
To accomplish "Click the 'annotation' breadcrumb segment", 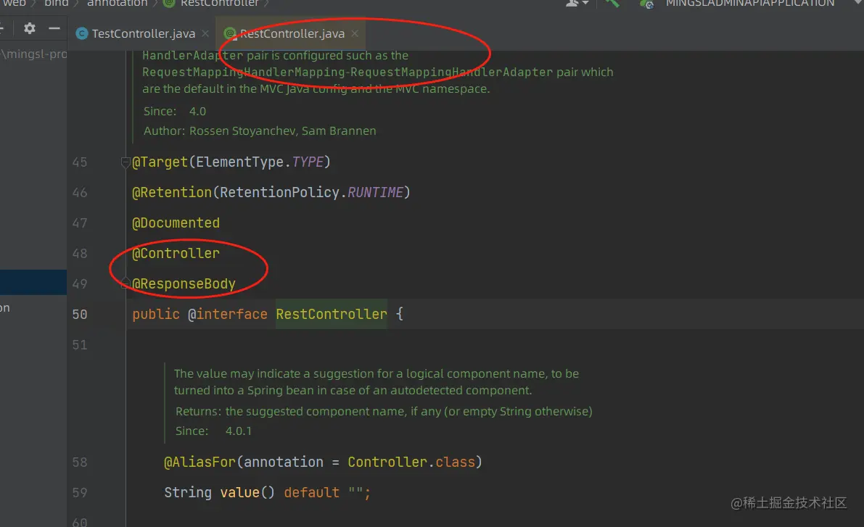I will (x=118, y=4).
